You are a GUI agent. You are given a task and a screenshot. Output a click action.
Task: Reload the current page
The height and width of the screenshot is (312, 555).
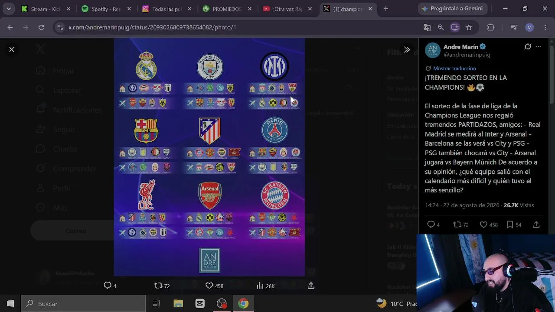click(x=41, y=27)
